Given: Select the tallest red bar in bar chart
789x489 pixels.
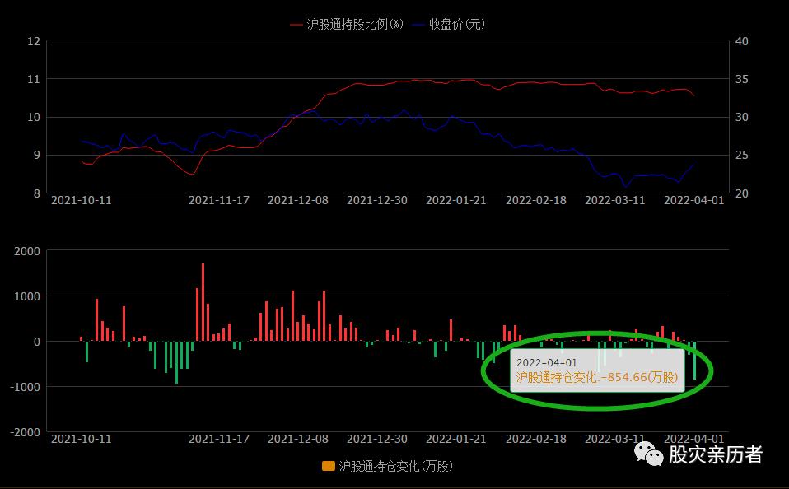Looking at the screenshot, I should click(203, 301).
